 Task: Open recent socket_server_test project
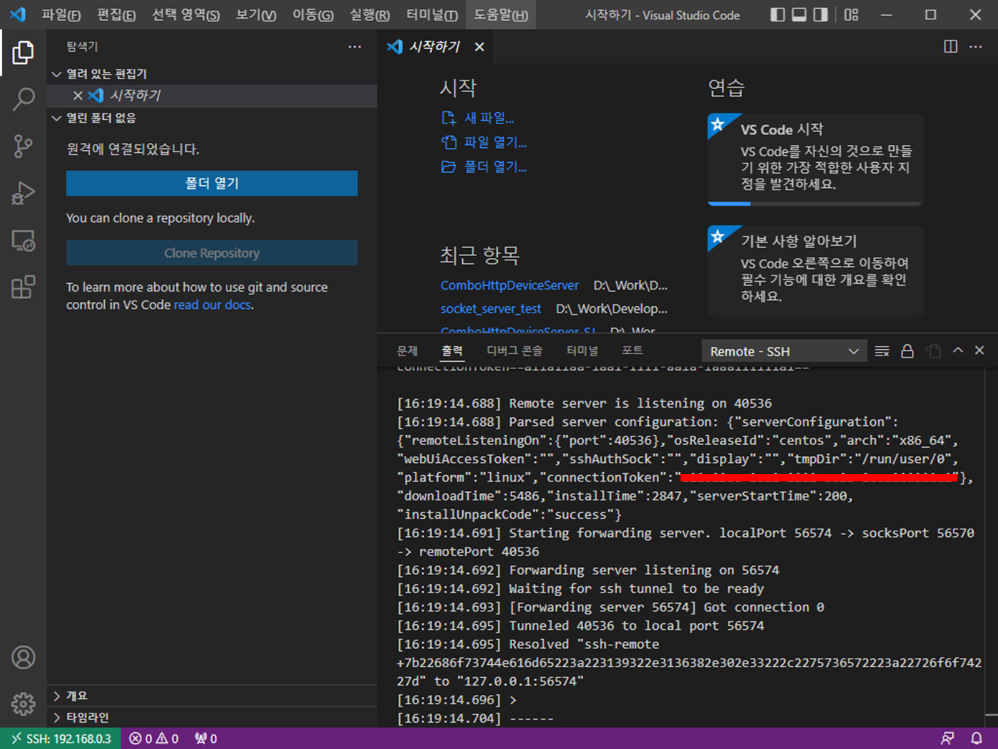(491, 309)
